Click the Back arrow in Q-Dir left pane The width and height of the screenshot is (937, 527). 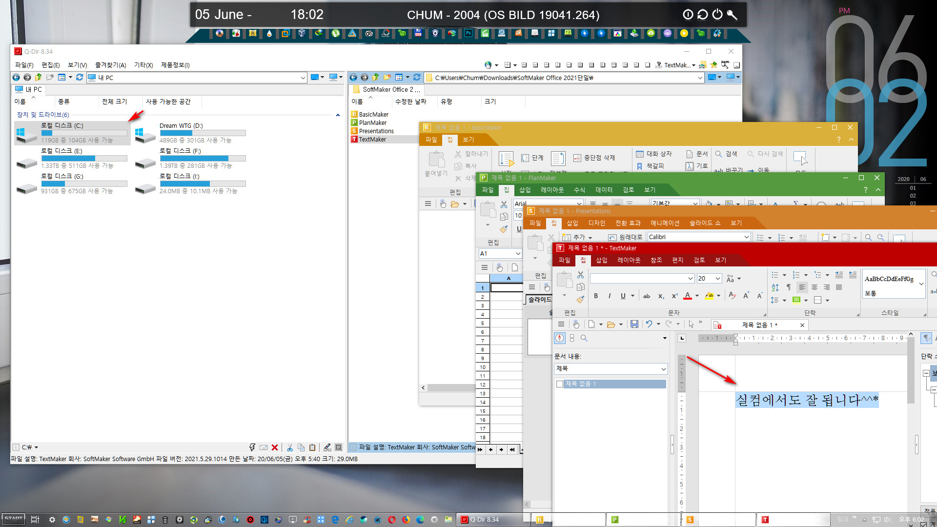tap(16, 77)
